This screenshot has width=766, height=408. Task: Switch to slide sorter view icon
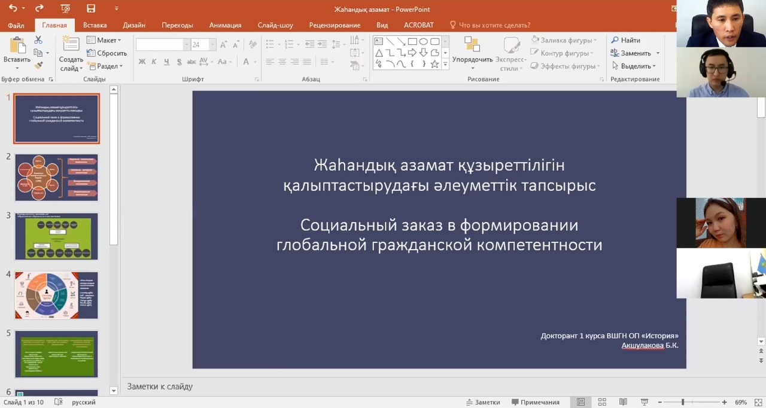point(602,402)
